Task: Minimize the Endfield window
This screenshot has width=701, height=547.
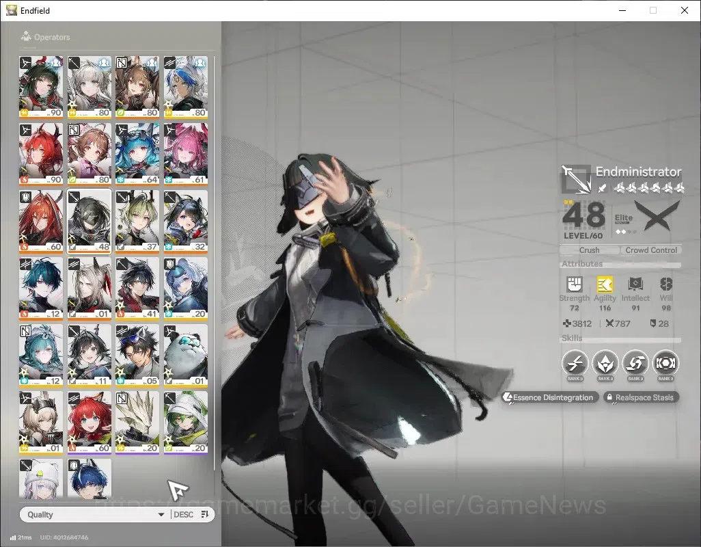Action: click(x=622, y=10)
